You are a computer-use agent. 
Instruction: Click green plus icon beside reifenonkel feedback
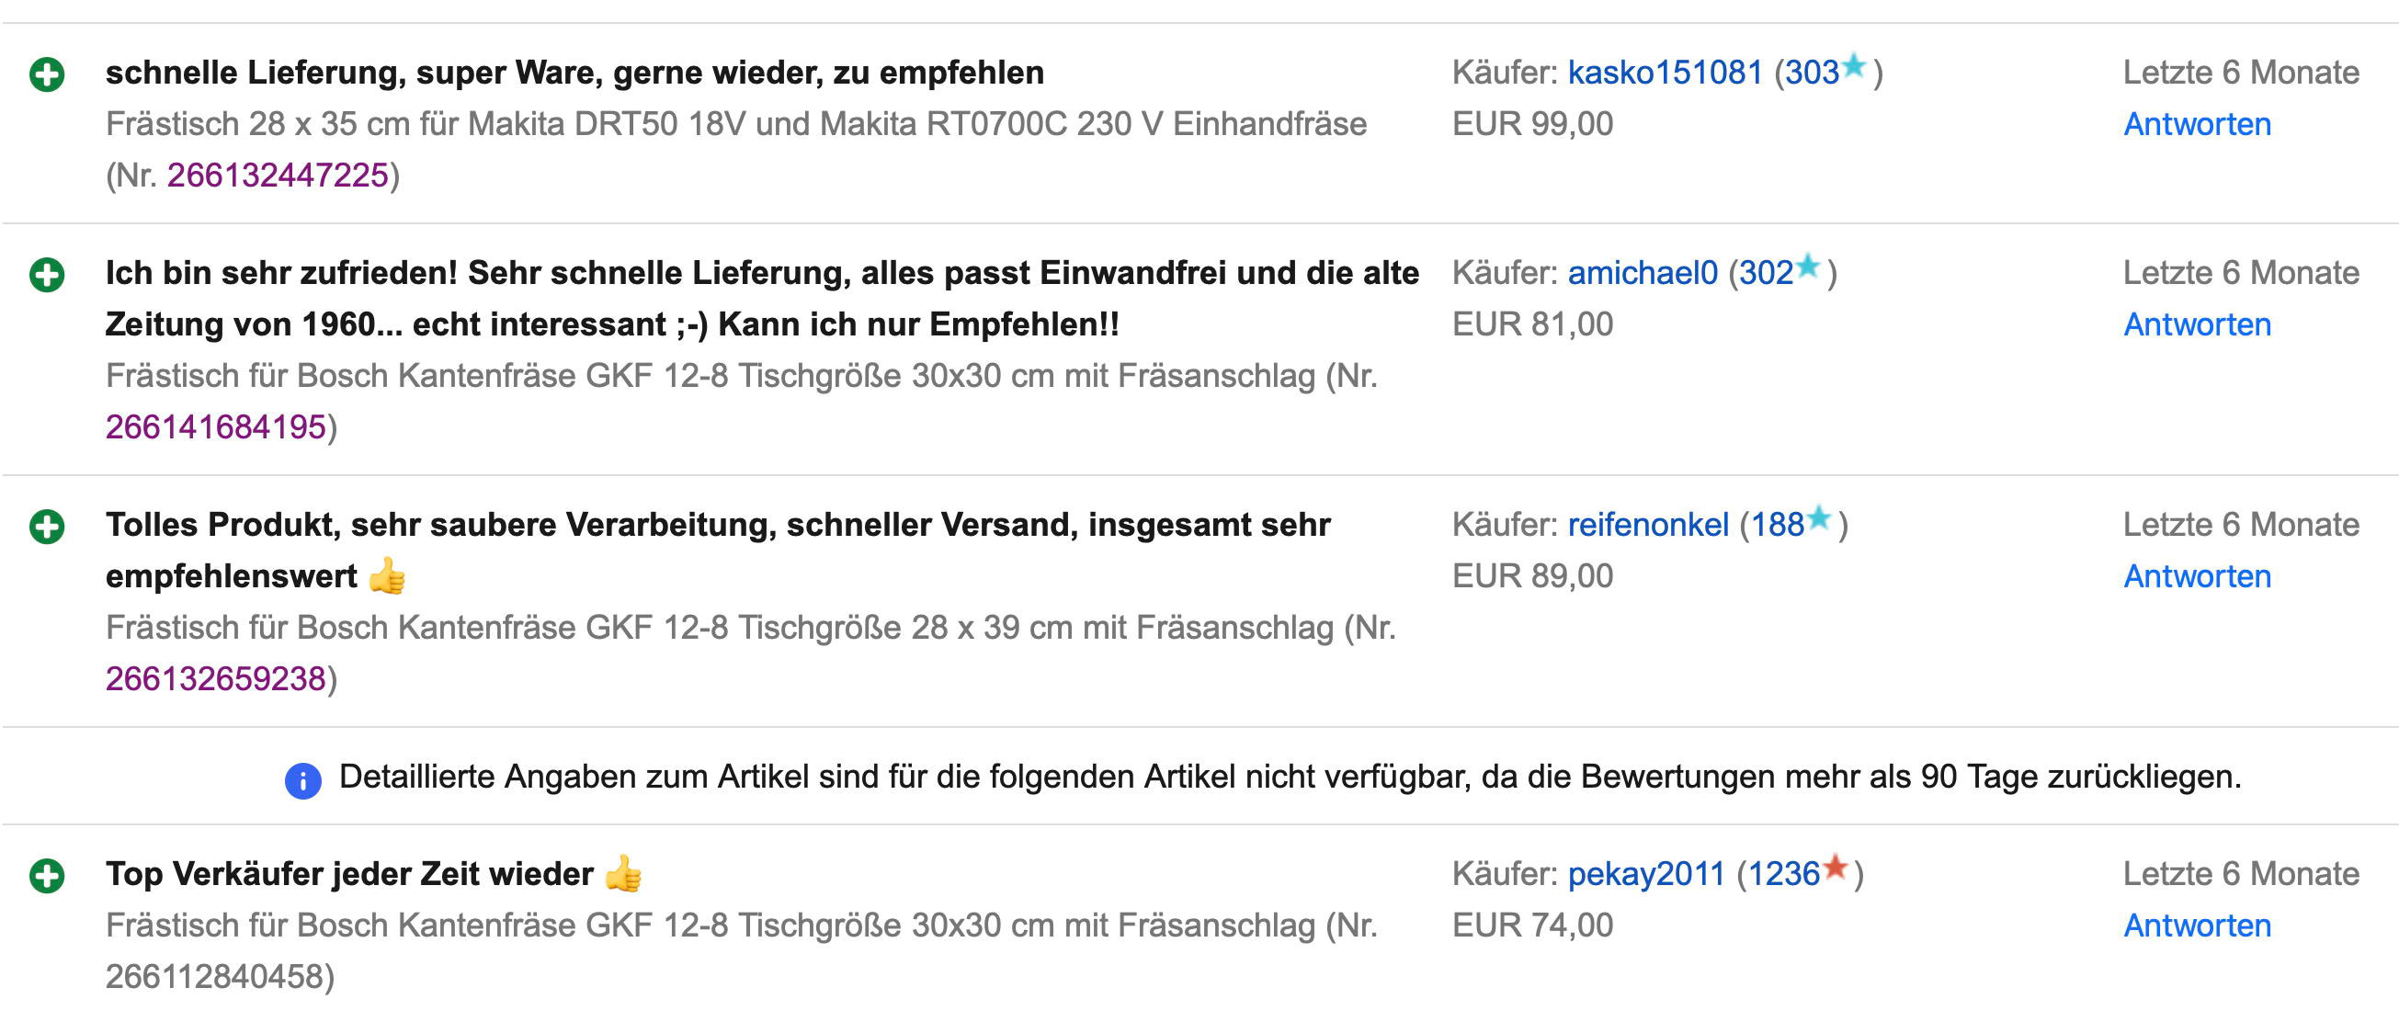click(47, 527)
